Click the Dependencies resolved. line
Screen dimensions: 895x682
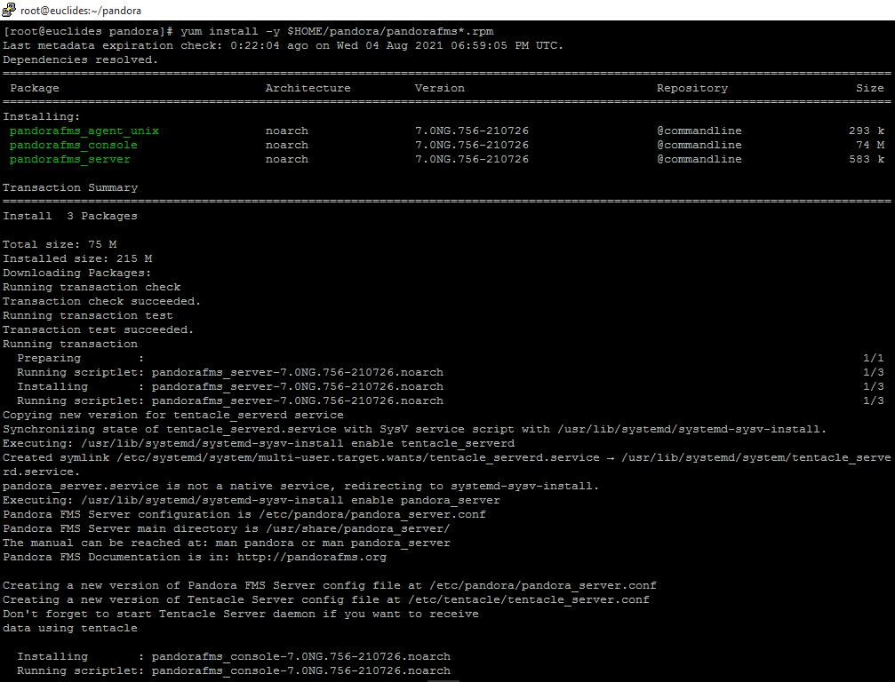tap(80, 59)
